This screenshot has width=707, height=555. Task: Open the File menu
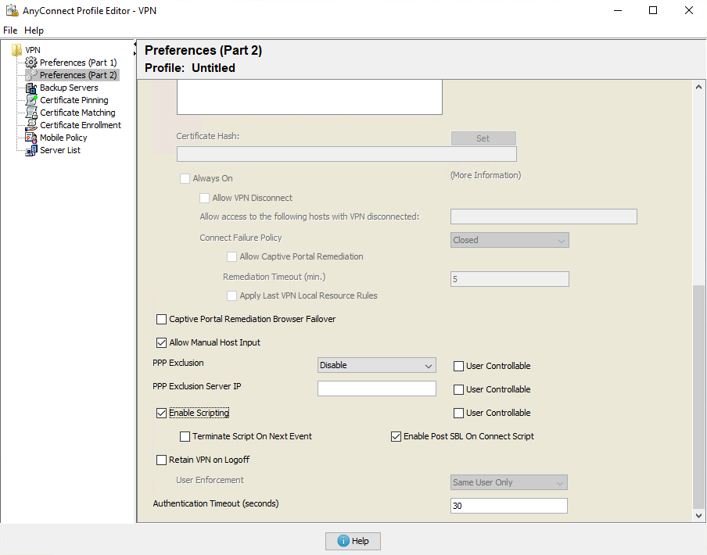click(10, 30)
